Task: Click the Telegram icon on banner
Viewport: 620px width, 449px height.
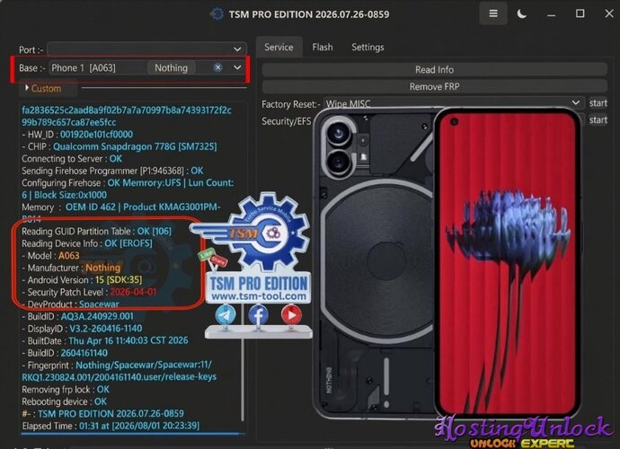Action: [x=226, y=315]
